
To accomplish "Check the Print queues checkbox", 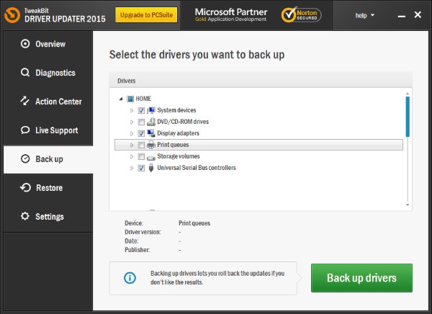I will (141, 145).
